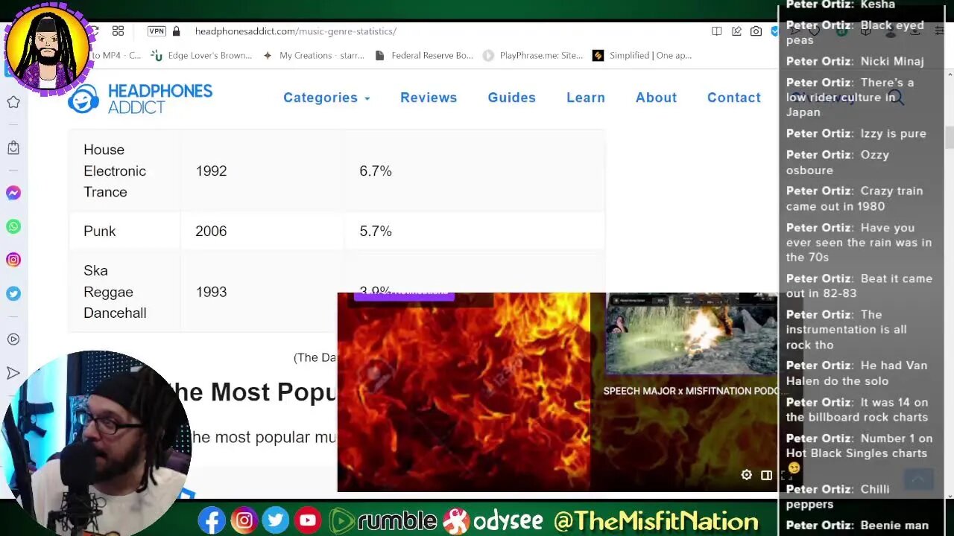The image size is (954, 536).
Task: Open the Reviews menu item
Action: click(429, 98)
